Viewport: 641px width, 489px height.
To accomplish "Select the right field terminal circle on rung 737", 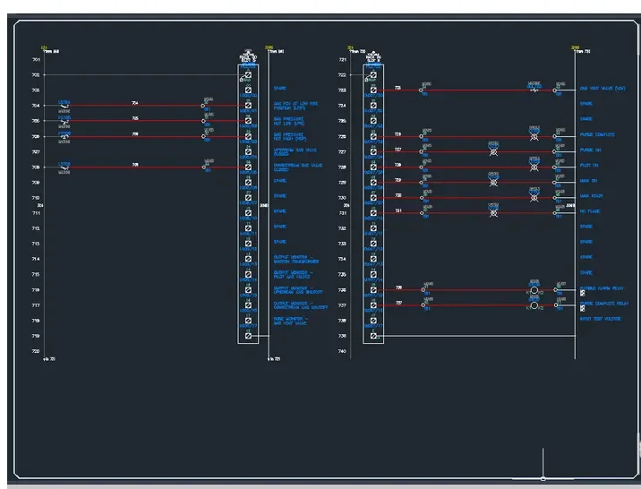I will 556,305.
